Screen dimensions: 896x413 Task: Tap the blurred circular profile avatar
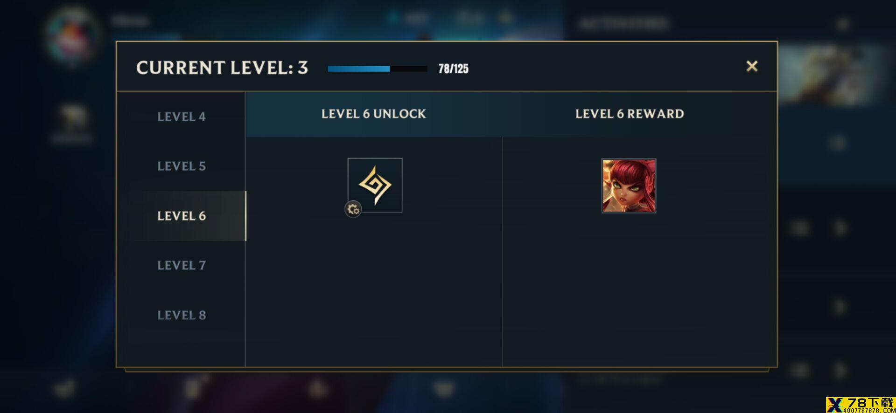pyautogui.click(x=72, y=35)
